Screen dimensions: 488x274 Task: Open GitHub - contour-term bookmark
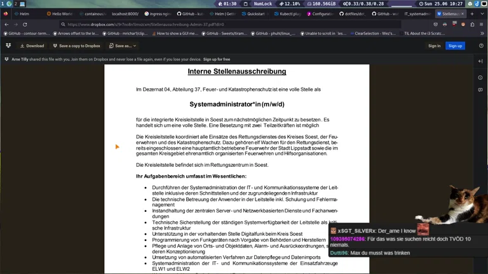tap(27, 33)
